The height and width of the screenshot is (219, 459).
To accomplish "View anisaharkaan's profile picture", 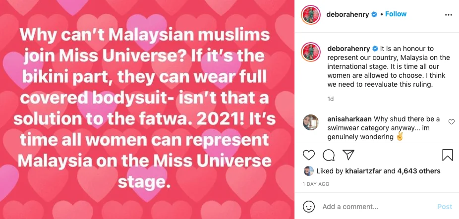I will click(311, 122).
